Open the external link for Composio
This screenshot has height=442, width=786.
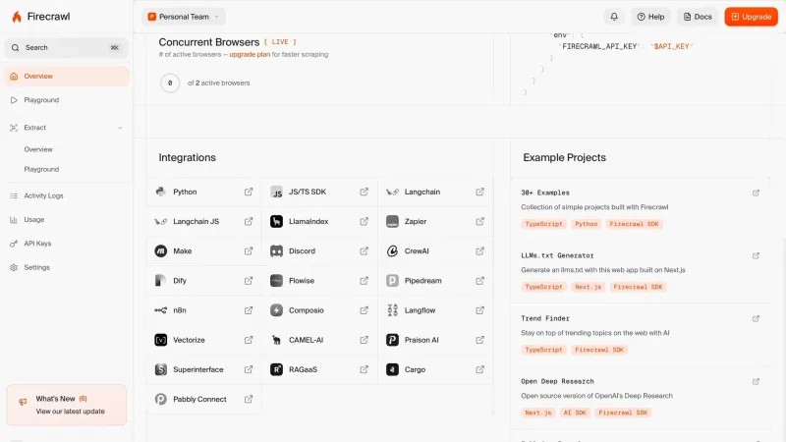click(364, 310)
